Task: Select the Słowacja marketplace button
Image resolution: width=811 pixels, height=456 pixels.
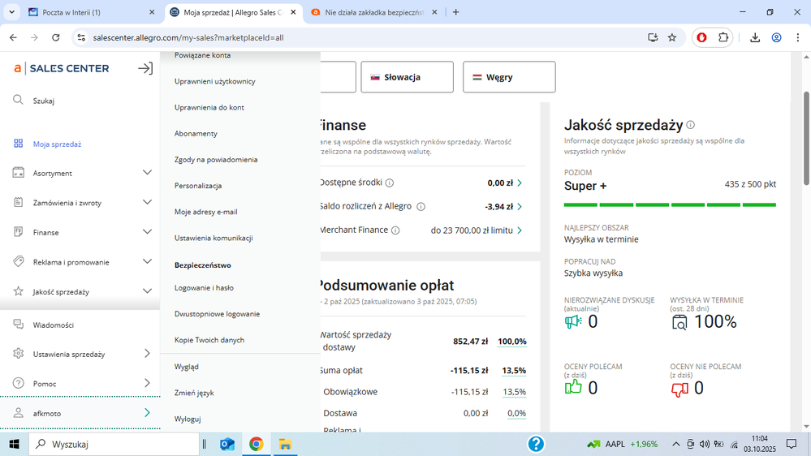Action: (x=407, y=77)
